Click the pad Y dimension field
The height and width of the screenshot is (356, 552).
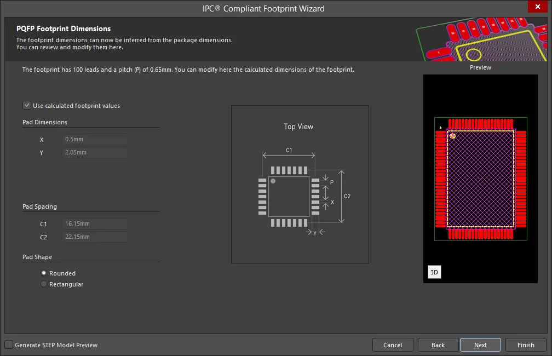[95, 152]
